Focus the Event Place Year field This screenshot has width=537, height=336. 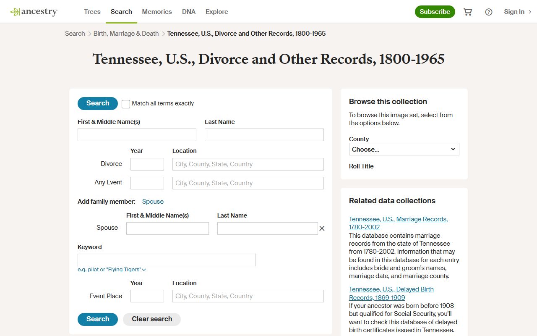[147, 296]
